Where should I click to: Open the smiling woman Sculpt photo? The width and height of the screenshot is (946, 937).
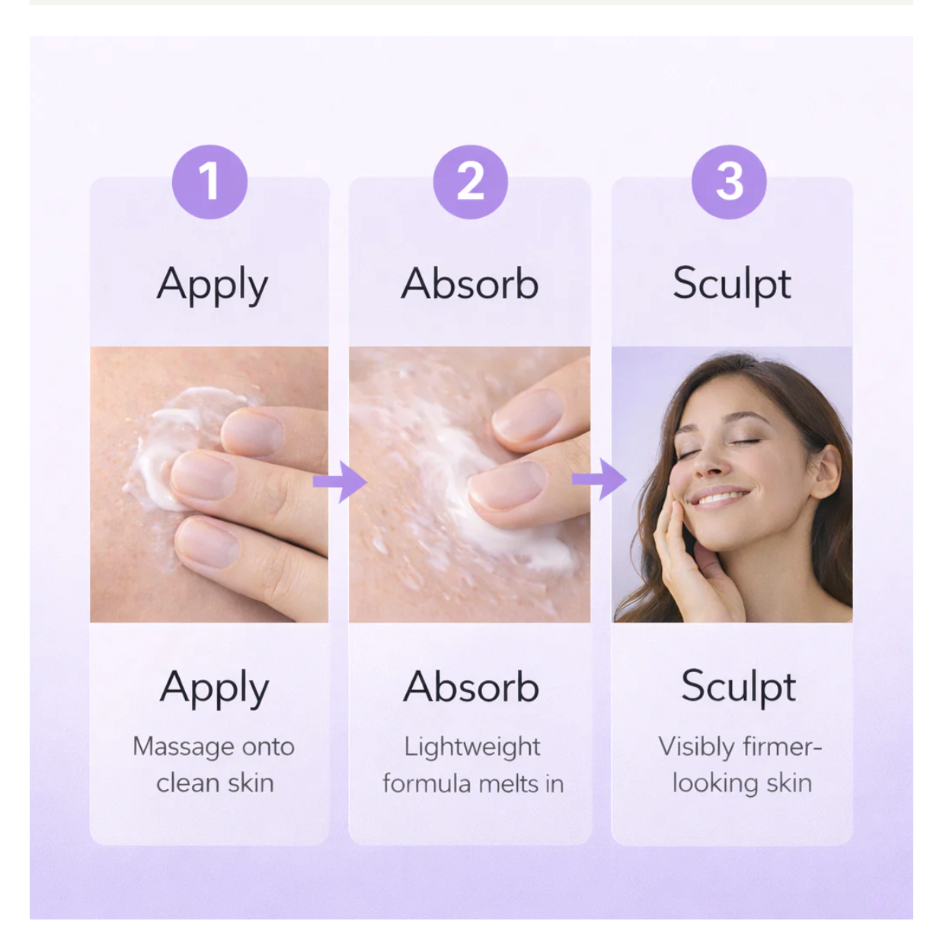732,484
